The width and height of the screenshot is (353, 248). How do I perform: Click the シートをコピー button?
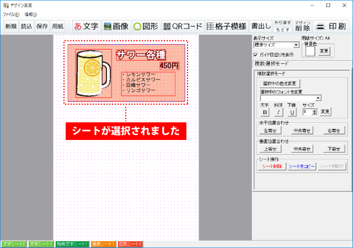pos(302,166)
